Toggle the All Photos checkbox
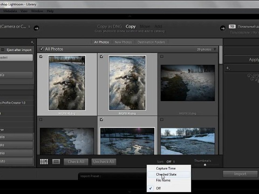This screenshot has width=259, height=194. pos(42,49)
